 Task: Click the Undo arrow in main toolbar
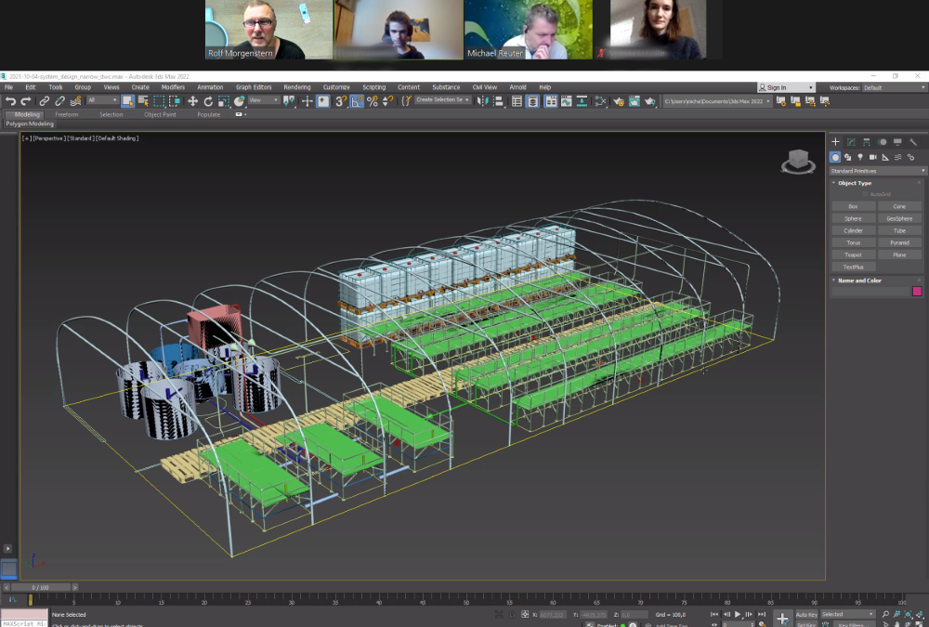10,101
